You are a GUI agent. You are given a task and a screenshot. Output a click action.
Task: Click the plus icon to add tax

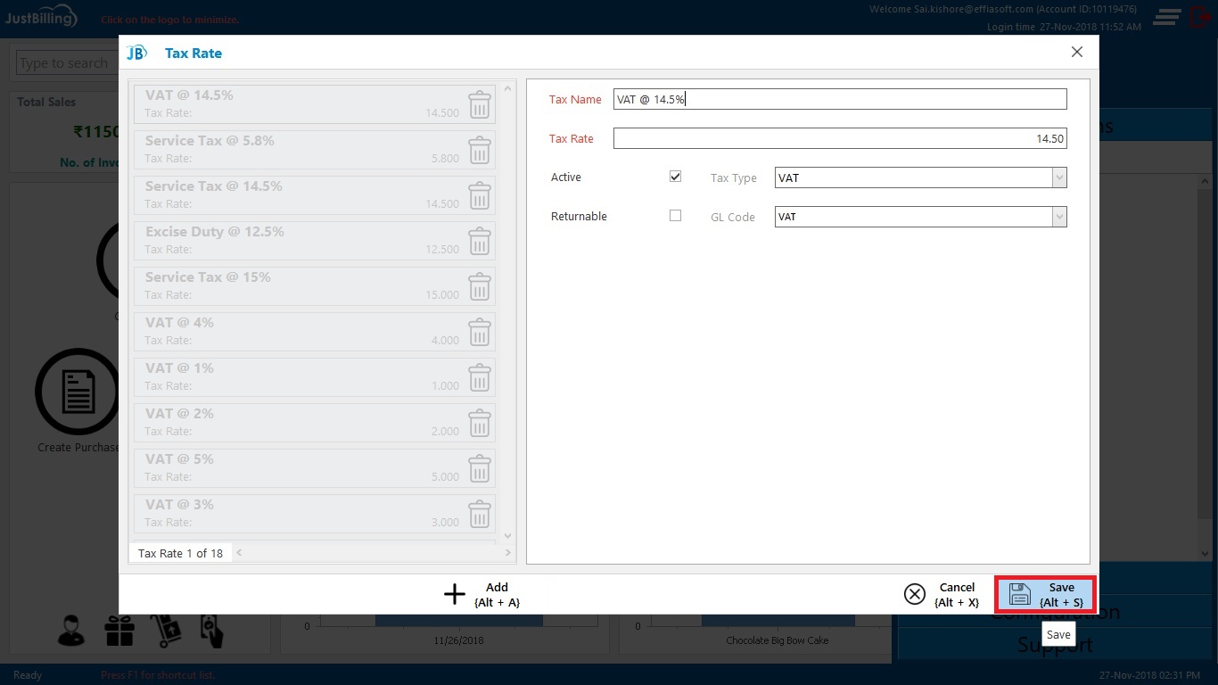pyautogui.click(x=455, y=594)
